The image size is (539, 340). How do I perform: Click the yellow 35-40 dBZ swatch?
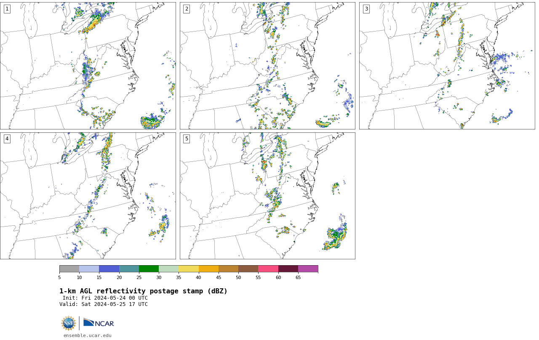[188, 269]
